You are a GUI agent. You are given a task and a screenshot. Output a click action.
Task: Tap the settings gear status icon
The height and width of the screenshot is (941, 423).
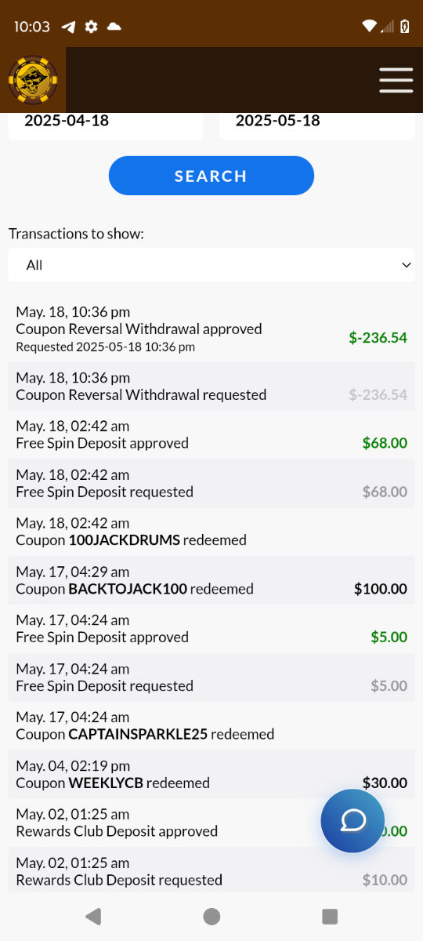click(x=92, y=27)
